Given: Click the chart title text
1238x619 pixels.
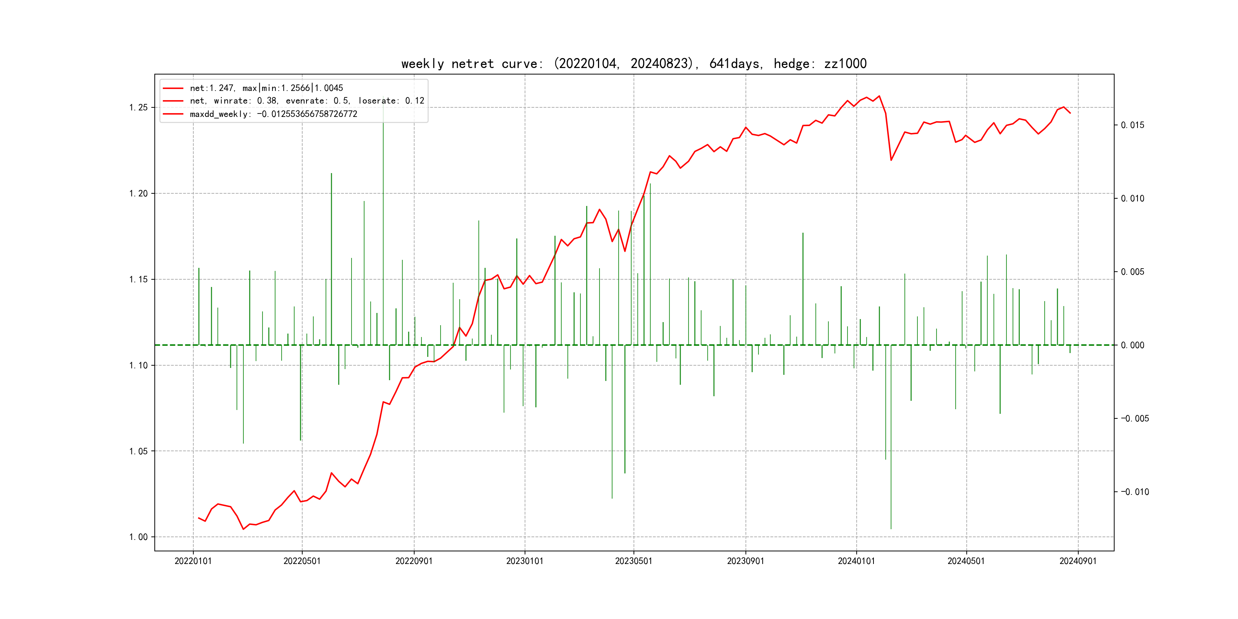Looking at the screenshot, I should 634,63.
